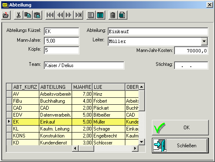The width and height of the screenshot is (215, 162).
Task: Click the Arbeitsvorbereitung cell
Action: [55, 94]
